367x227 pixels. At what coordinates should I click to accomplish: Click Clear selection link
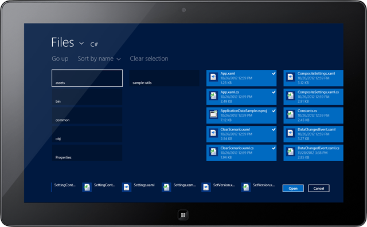coord(149,58)
